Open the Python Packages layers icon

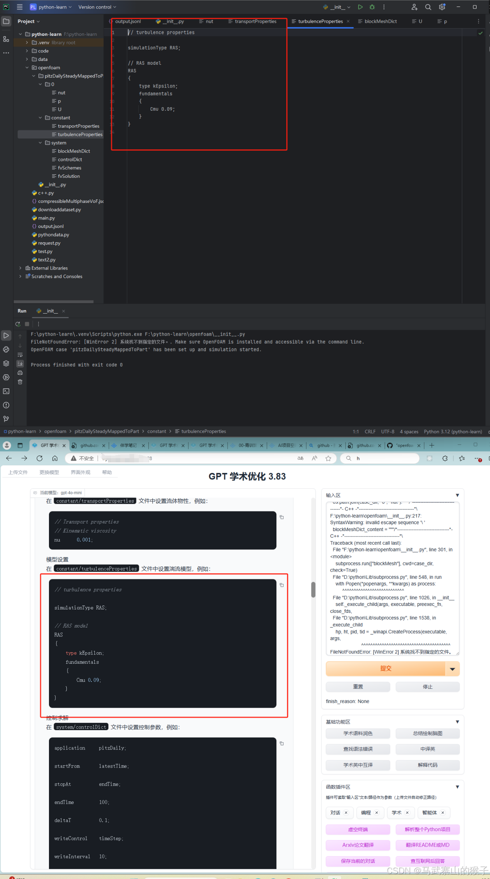[x=6, y=363]
